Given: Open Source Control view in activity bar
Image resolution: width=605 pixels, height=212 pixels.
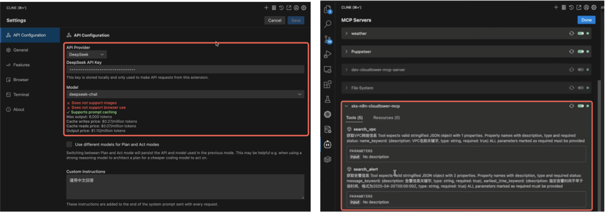Looking at the screenshot, I should coord(328,39).
